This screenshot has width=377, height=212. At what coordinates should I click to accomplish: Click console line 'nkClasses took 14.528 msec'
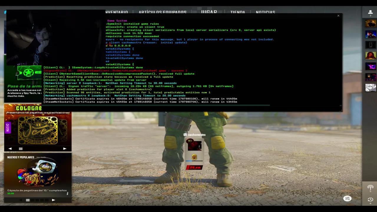pos(129,33)
